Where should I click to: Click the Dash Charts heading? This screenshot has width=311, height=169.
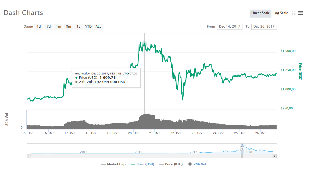[x=23, y=13]
